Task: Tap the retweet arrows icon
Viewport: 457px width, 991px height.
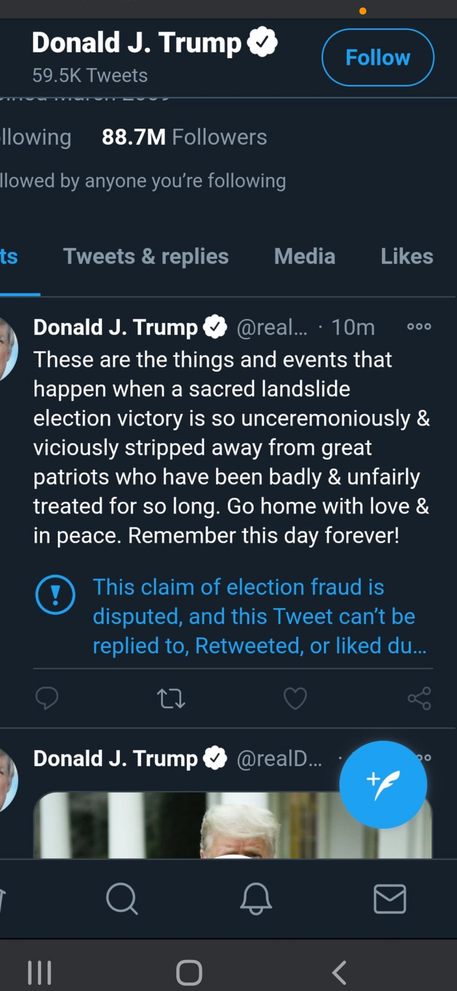Action: (171, 698)
